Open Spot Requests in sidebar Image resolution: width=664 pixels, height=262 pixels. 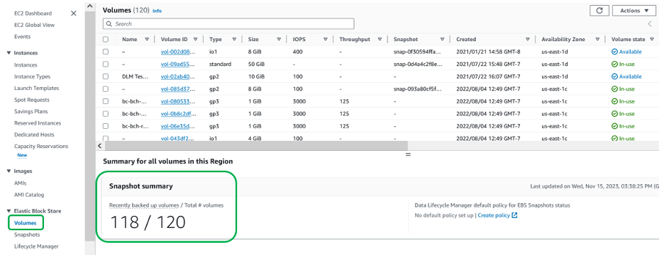[32, 100]
